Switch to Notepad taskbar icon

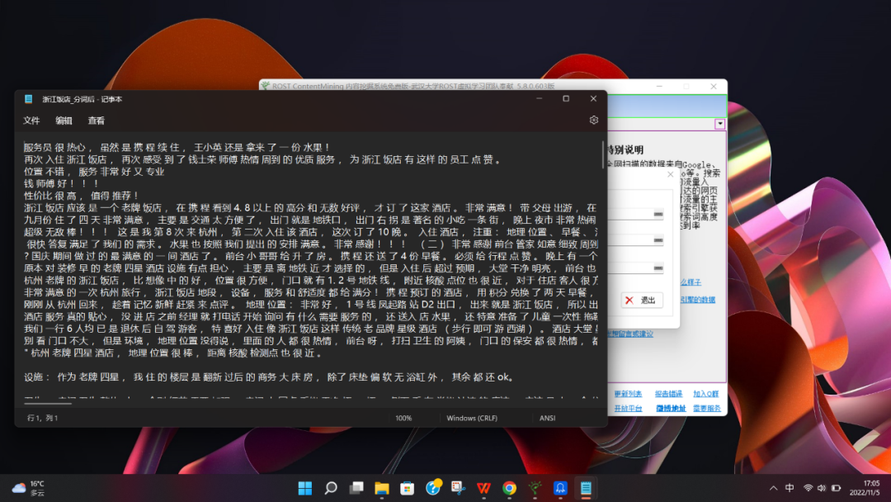click(586, 488)
